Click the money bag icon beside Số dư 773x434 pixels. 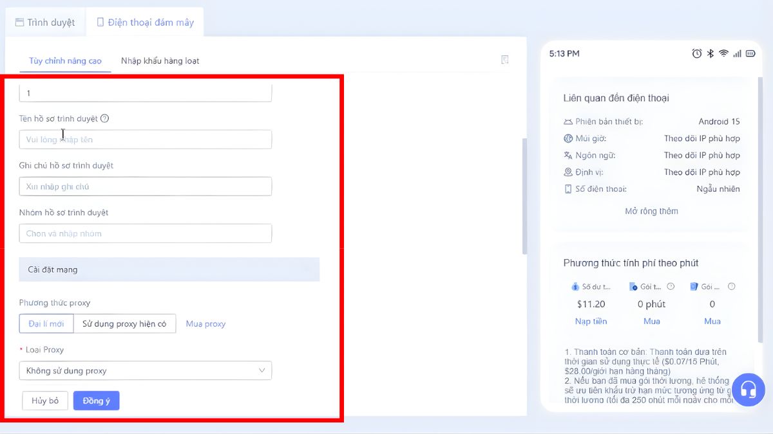tap(575, 286)
